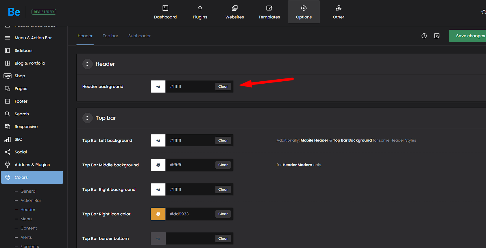Select Colors in the sidebar
Viewport: 486px width, 248px height.
[32, 177]
